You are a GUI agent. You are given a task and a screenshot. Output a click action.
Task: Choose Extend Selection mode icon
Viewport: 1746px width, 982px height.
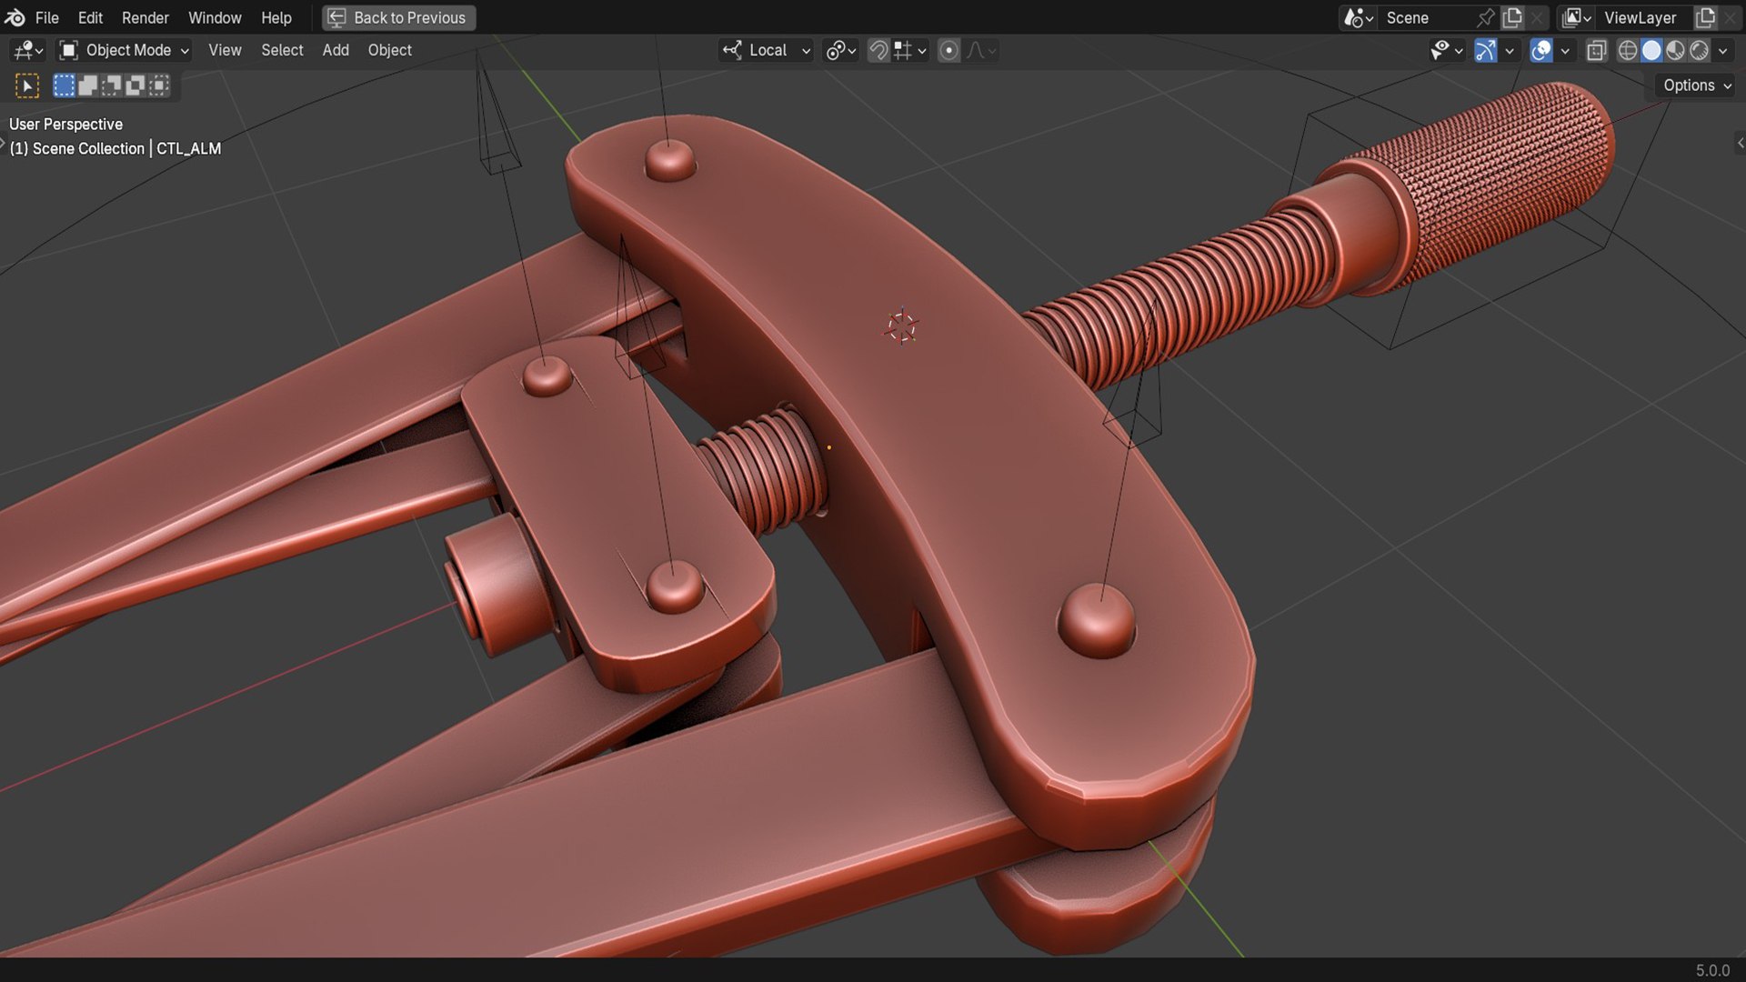[87, 85]
